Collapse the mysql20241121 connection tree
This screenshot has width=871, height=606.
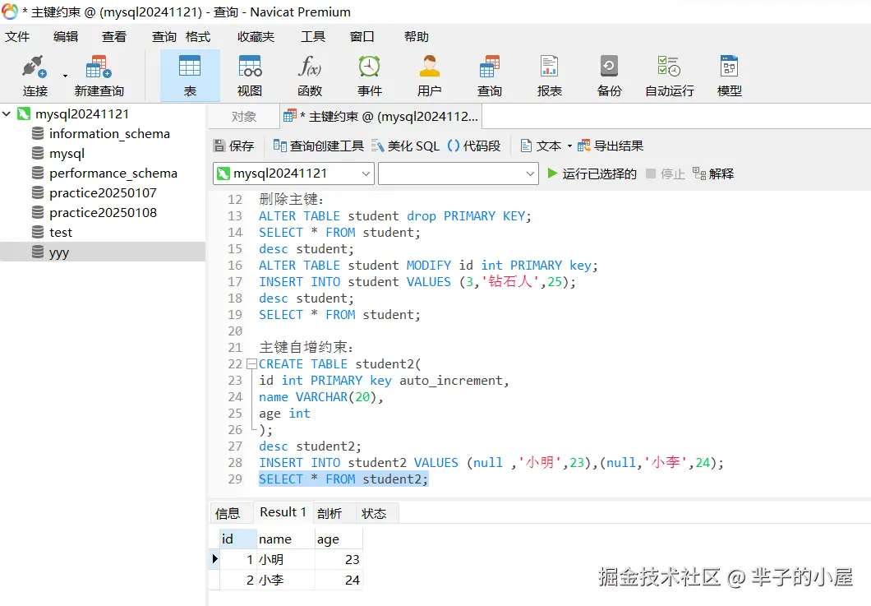click(7, 114)
